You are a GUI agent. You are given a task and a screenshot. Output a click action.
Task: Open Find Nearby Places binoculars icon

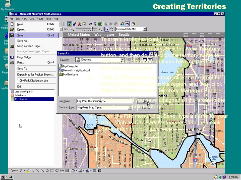[75, 24]
